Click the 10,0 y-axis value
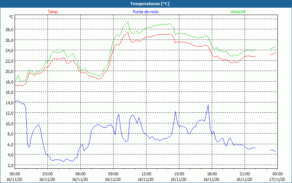This screenshot has height=183, width=292. pyautogui.click(x=9, y=123)
